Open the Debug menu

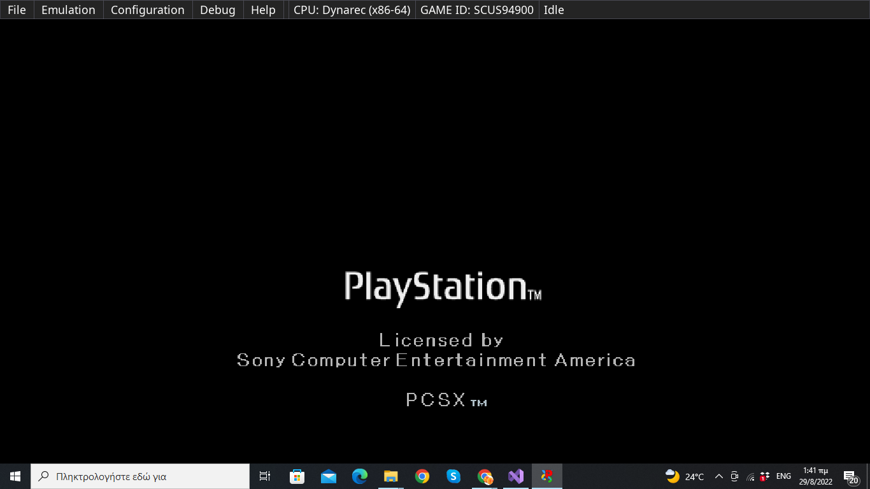pyautogui.click(x=218, y=10)
